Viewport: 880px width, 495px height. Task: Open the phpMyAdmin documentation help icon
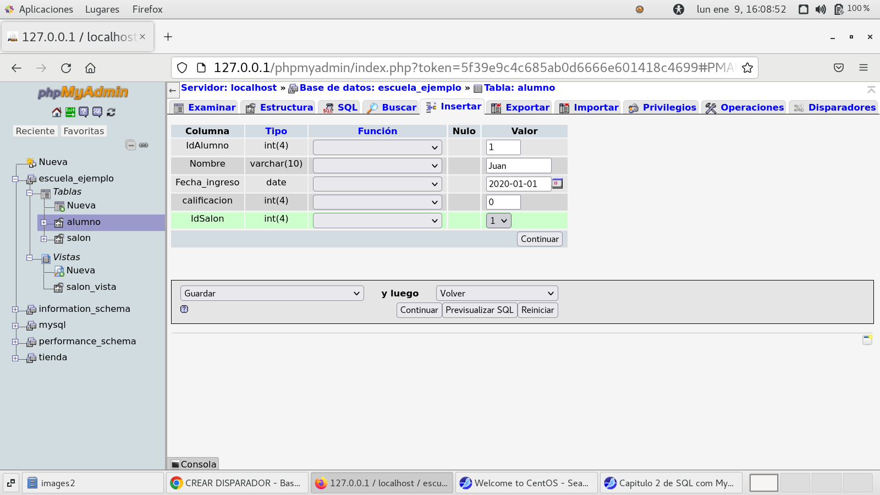point(84,112)
